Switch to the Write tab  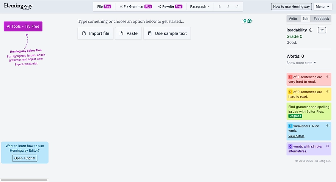tap(293, 19)
